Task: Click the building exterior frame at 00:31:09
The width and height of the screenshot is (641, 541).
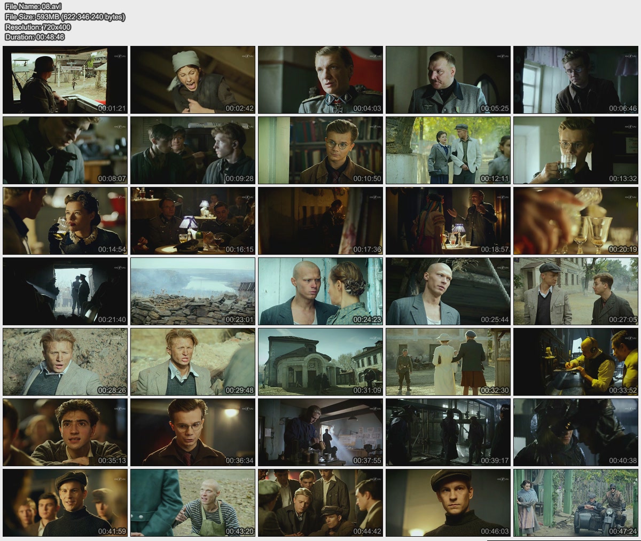Action: [320, 362]
